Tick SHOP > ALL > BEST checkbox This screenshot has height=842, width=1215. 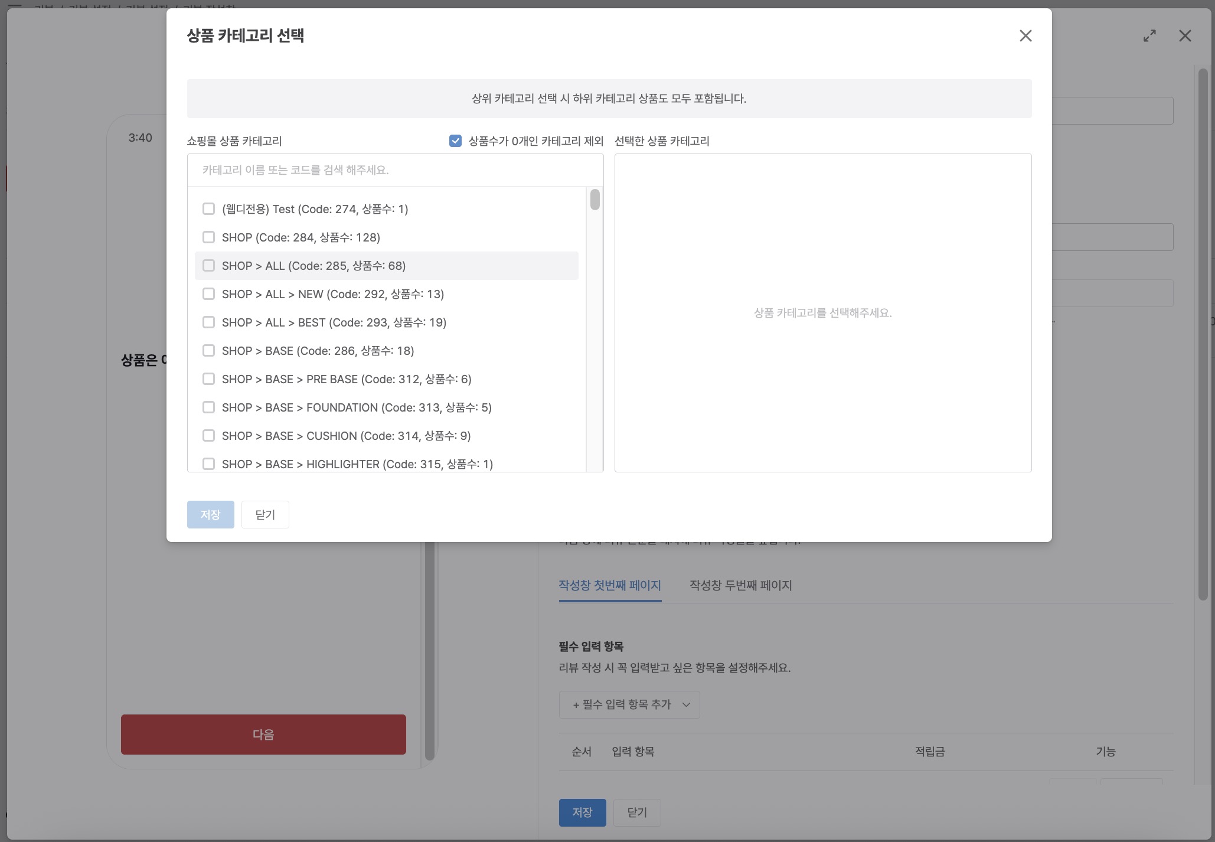point(208,322)
